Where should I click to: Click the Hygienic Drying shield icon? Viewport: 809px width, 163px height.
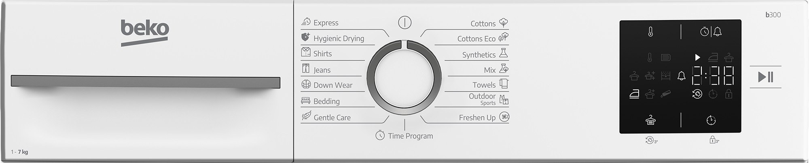[x=305, y=37]
